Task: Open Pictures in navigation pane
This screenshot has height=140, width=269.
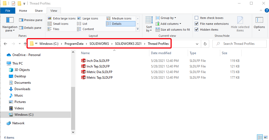Action: coord(17,102)
